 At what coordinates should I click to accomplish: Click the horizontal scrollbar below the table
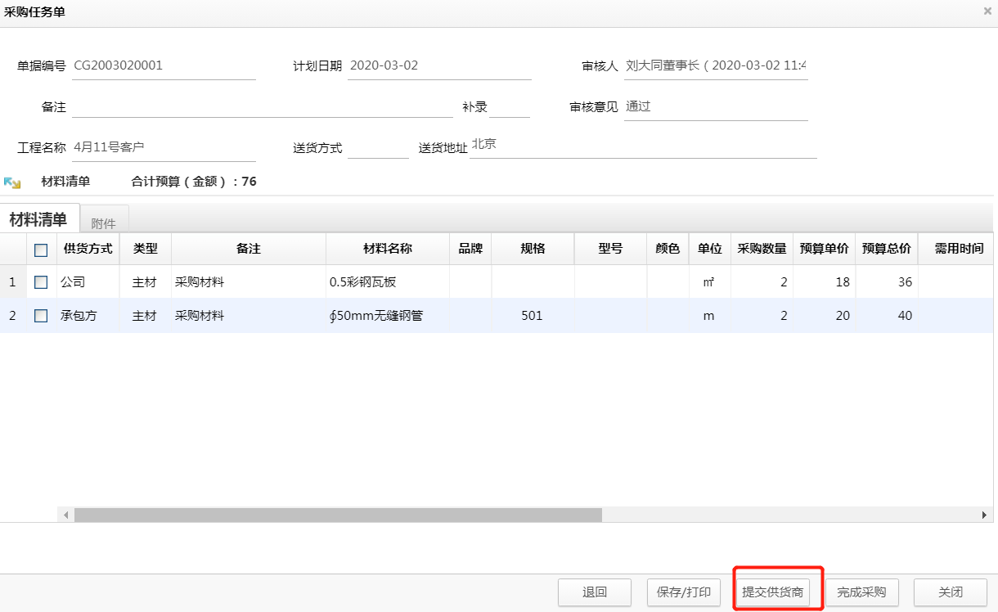click(335, 515)
